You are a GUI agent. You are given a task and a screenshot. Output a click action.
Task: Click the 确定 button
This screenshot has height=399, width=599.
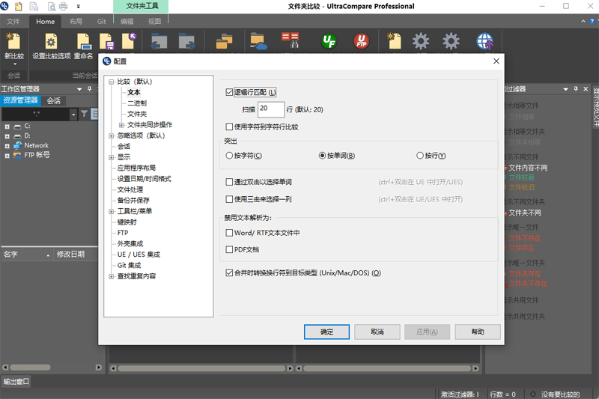pyautogui.click(x=326, y=332)
